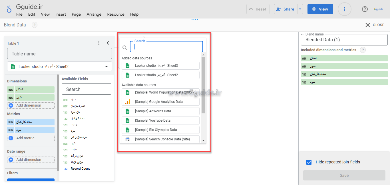Click the Blend name input field

point(344,40)
